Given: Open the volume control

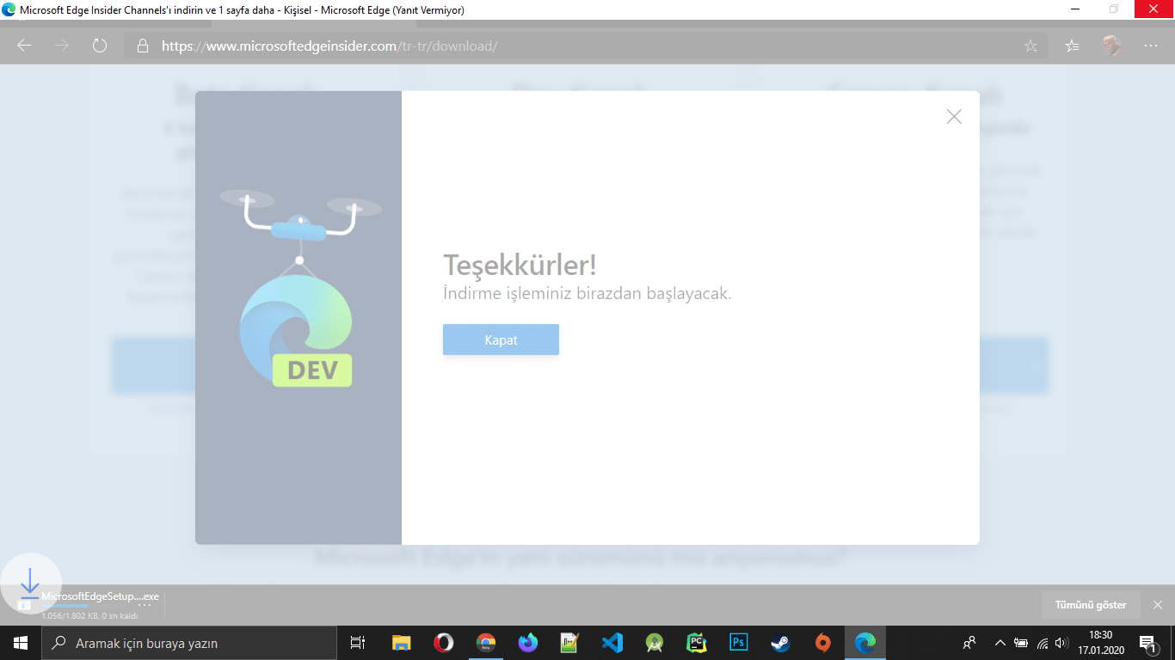Looking at the screenshot, I should click(1062, 643).
